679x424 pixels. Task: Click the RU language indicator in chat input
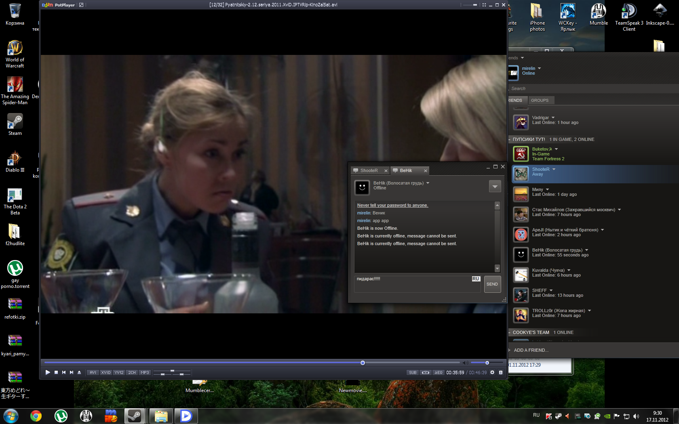[476, 279]
